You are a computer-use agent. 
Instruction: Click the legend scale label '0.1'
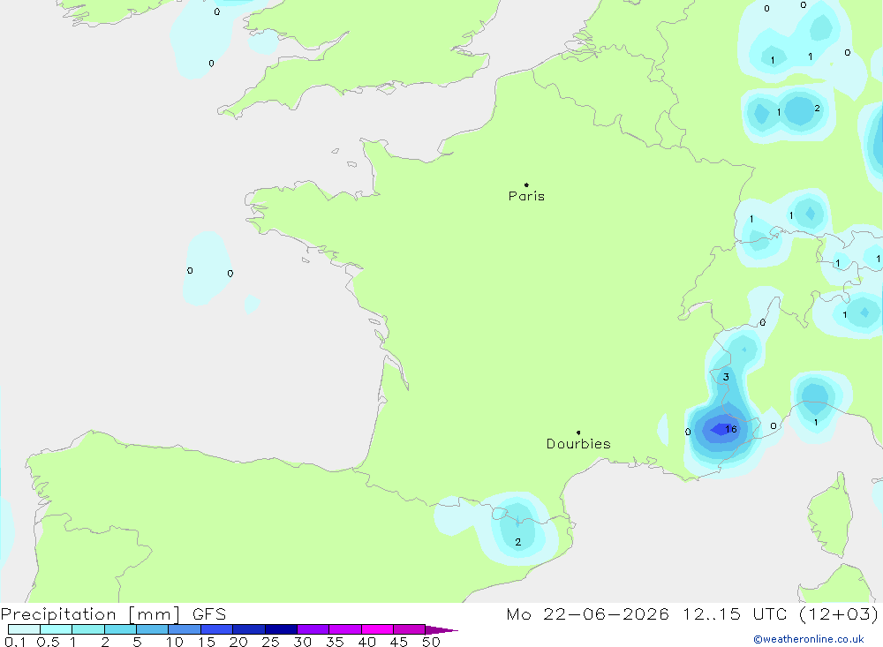(15, 642)
